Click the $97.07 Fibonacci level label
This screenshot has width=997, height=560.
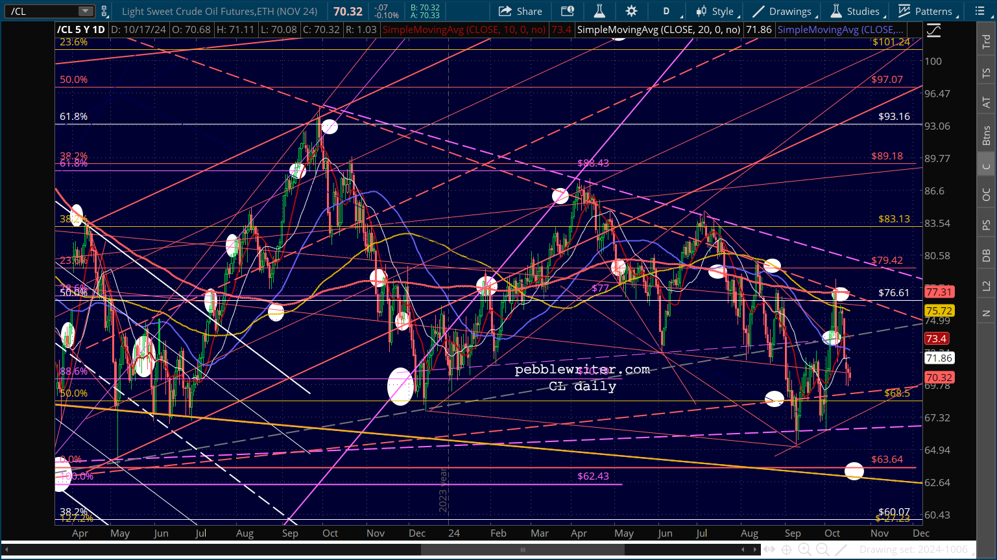[x=887, y=80]
